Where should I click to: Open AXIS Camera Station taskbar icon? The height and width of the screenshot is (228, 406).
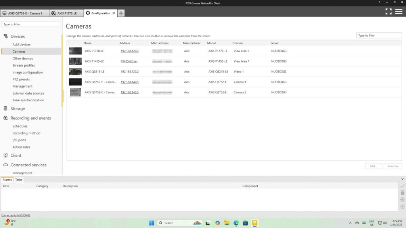tap(255, 223)
